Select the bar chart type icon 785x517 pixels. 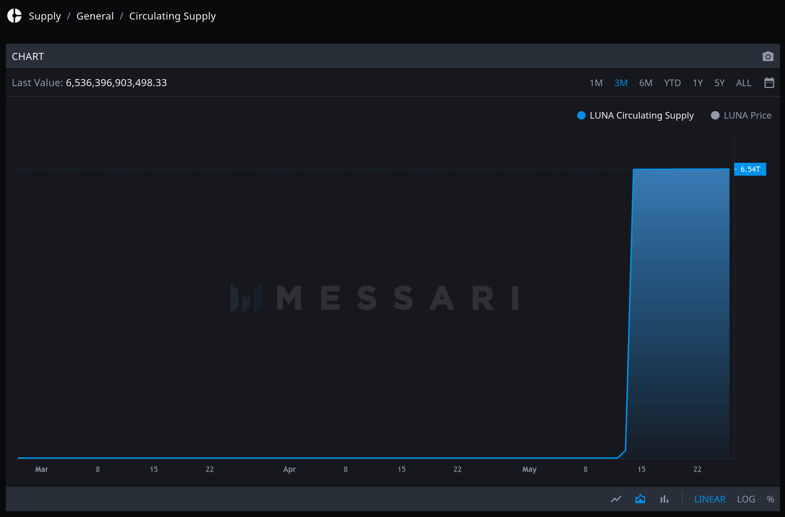coord(664,499)
